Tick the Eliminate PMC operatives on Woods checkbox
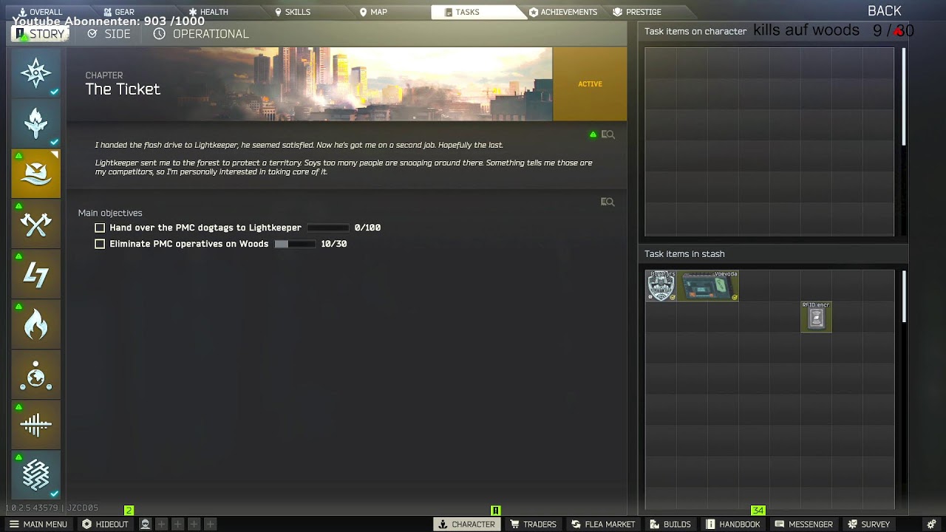 pyautogui.click(x=100, y=244)
